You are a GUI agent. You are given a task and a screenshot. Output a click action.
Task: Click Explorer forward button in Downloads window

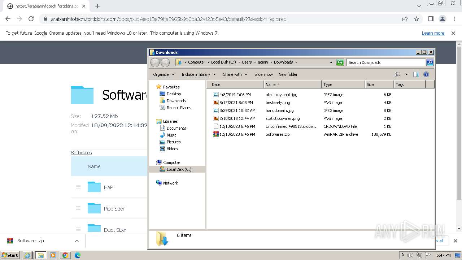pyautogui.click(x=165, y=62)
